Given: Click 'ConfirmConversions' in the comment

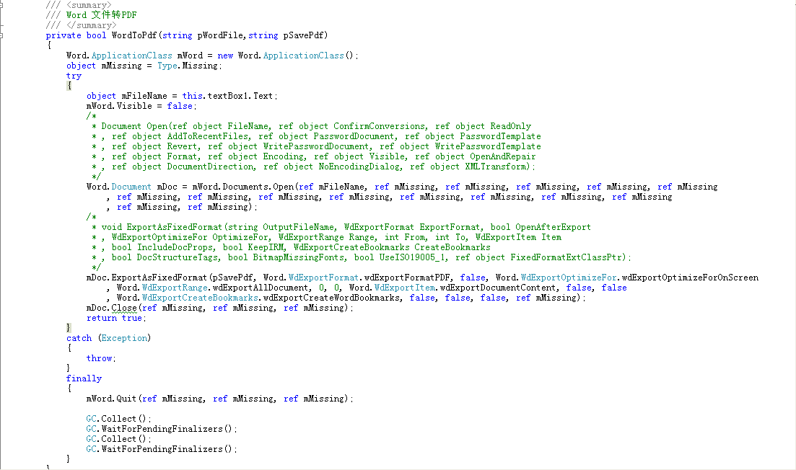Looking at the screenshot, I should coord(379,126).
